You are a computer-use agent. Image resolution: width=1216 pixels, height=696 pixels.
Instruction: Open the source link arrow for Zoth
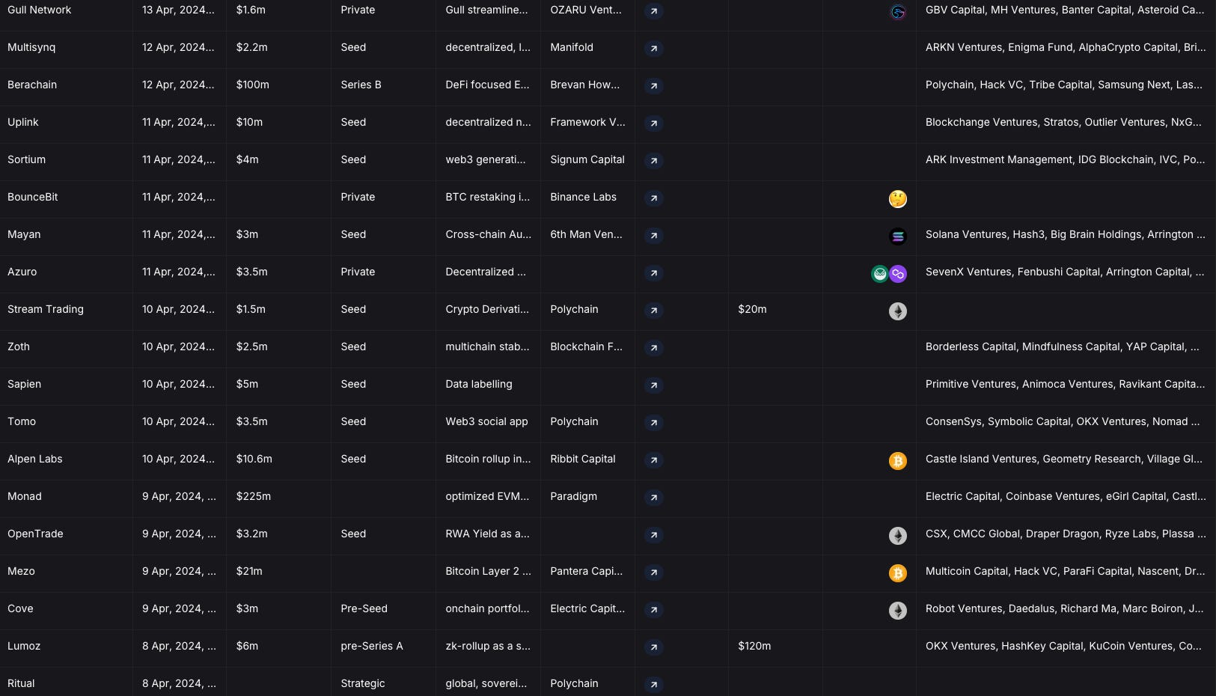tap(654, 348)
